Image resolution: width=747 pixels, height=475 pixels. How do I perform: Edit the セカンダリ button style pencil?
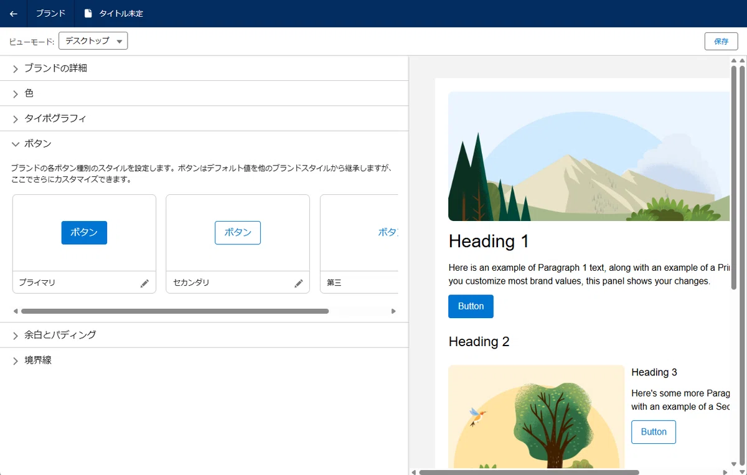pos(298,283)
